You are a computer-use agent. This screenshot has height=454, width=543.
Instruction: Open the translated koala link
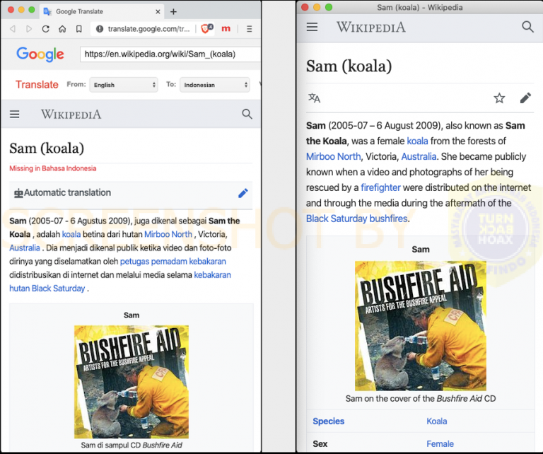[x=71, y=235]
